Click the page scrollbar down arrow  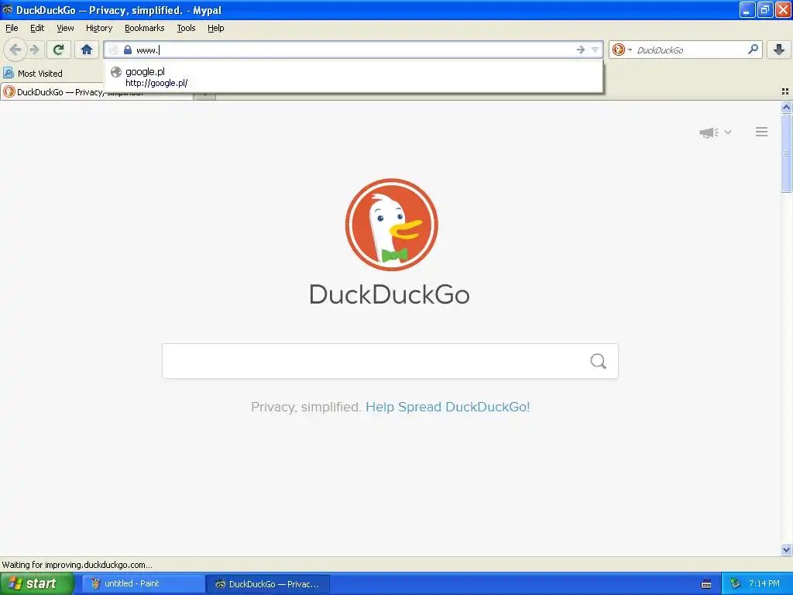786,549
